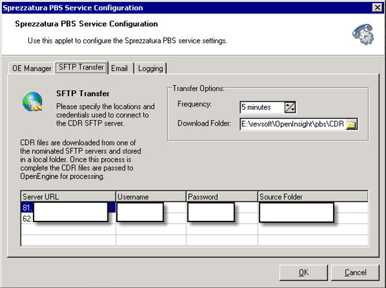The height and width of the screenshot is (288, 386).
Task: Click the Username column header
Action: pos(151,197)
